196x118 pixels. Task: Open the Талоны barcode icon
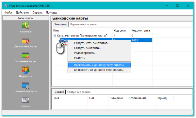25,100
